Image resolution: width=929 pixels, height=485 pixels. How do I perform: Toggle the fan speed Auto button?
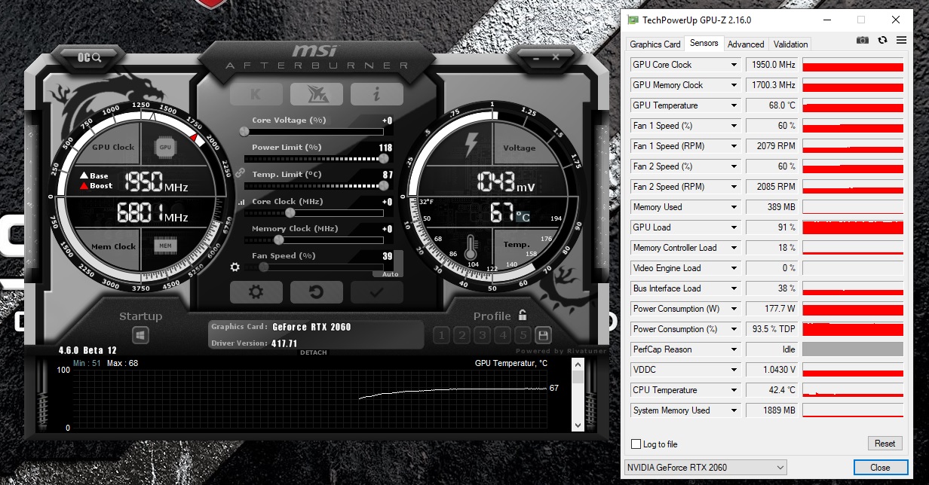click(x=391, y=274)
